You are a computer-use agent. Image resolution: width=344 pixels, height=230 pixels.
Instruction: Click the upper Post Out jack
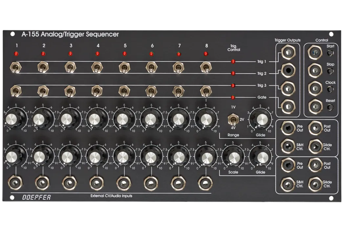tap(315, 128)
